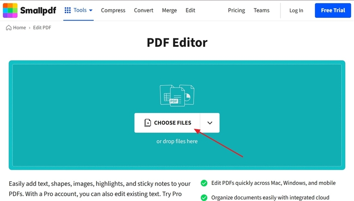
Task: Open the Convert menu item
Action: coord(144,10)
